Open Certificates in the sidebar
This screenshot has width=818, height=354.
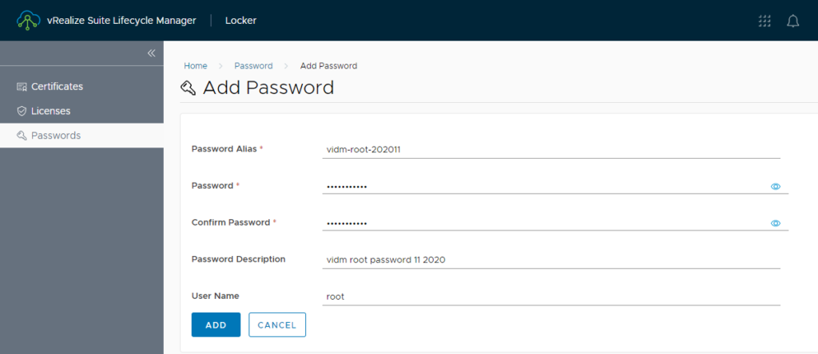(82, 86)
